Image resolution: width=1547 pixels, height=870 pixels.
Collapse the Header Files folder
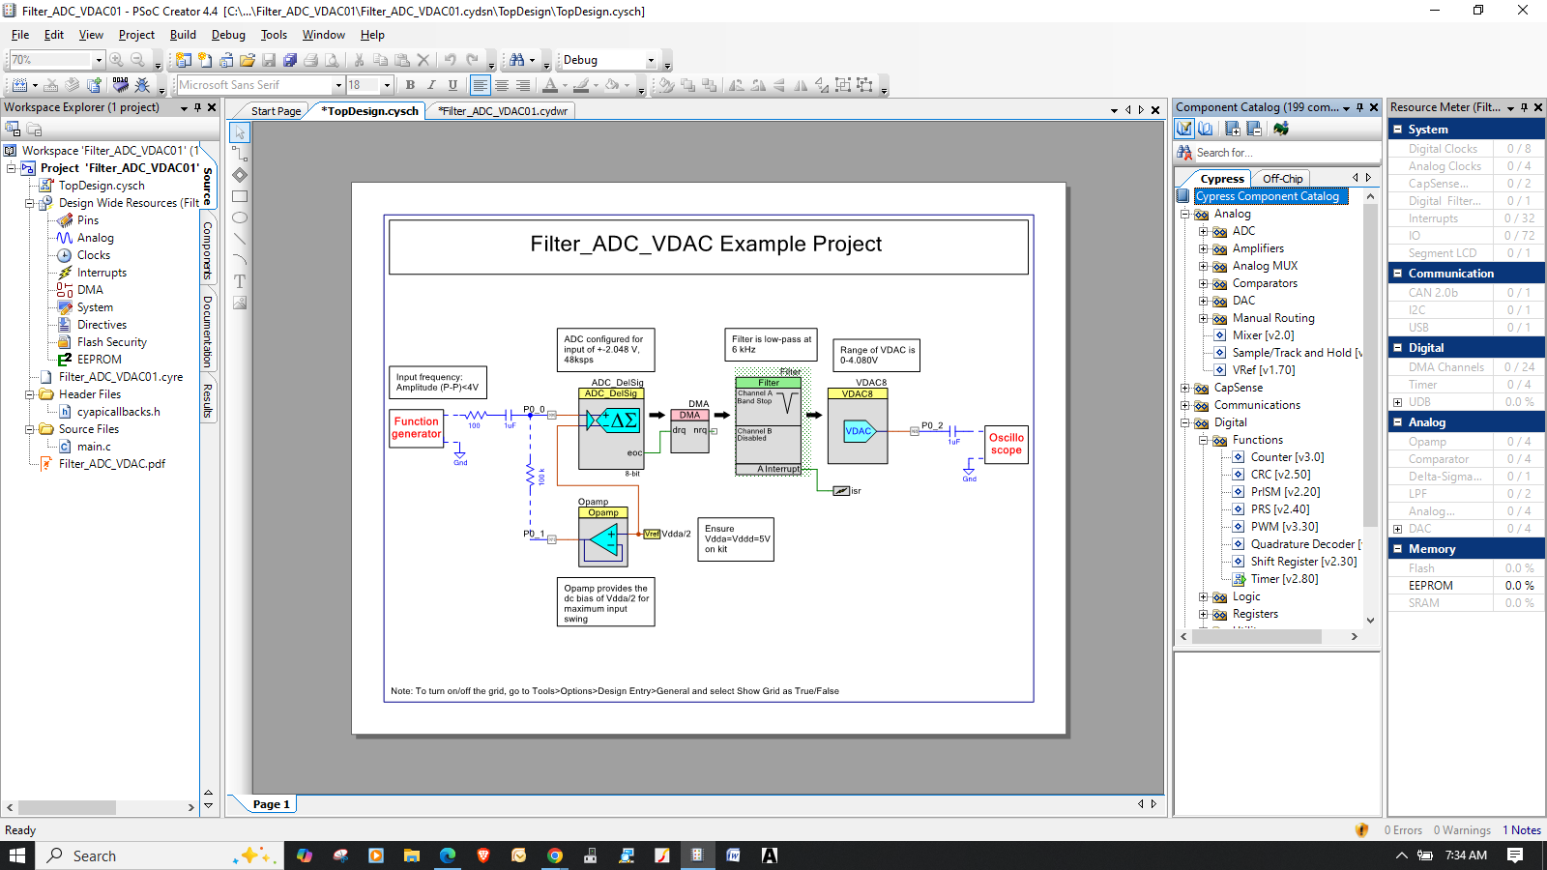click(29, 394)
